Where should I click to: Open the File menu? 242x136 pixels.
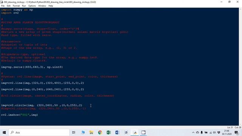click(3, 6)
